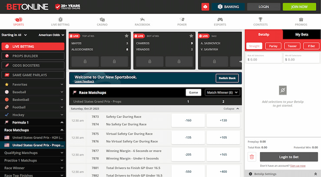
Task: Select +165 Winning Margin Under 6 odds
Action: pyautogui.click(x=223, y=154)
